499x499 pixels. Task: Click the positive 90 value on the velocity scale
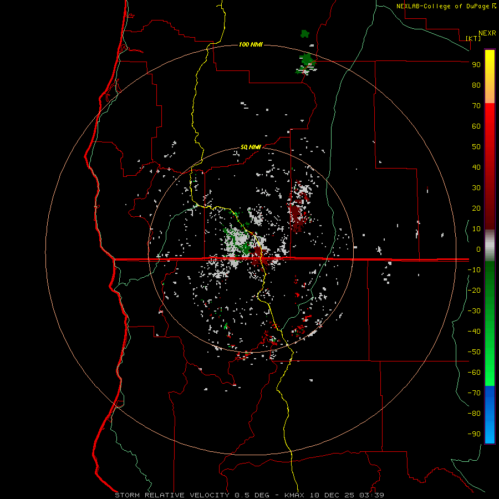pyautogui.click(x=476, y=65)
